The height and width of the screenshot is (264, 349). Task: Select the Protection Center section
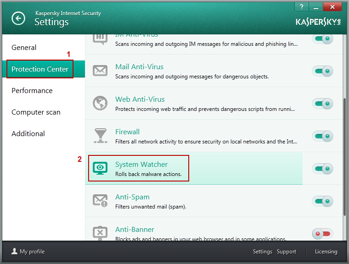point(44,69)
